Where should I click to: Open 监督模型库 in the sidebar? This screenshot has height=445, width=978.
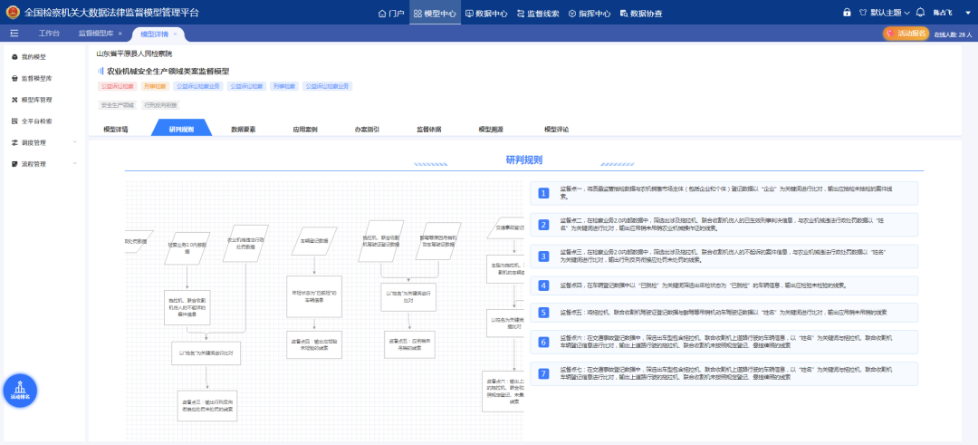click(36, 78)
